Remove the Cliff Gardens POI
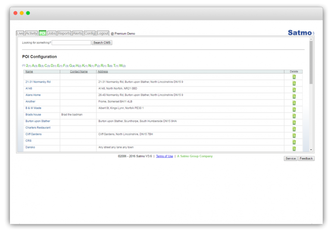Viewport: 331px width, 232px height. [294, 136]
